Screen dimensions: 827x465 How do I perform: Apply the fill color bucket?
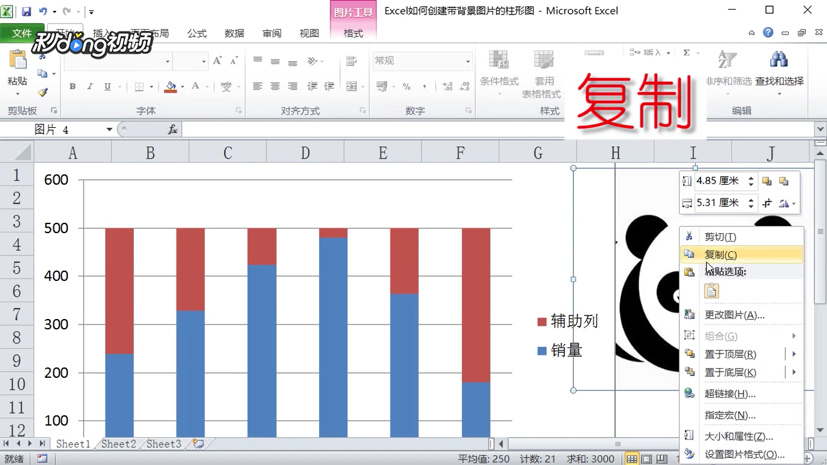[171, 87]
